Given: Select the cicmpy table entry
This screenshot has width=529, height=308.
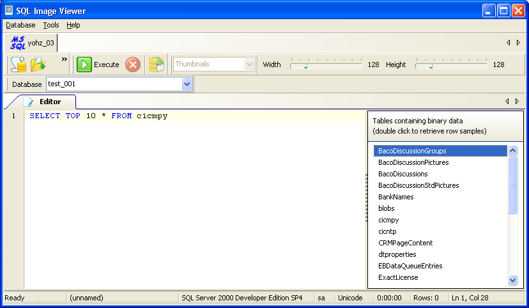Looking at the screenshot, I should (x=389, y=220).
